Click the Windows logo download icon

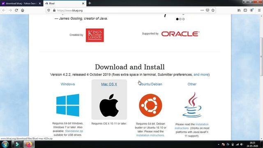tap(68, 105)
